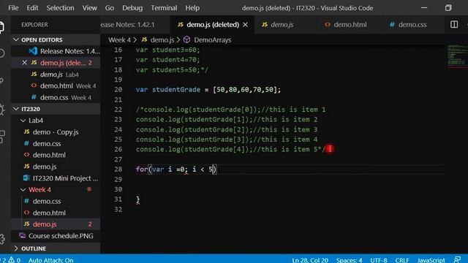Click Spaces: 4 indentation setting

pos(350,260)
